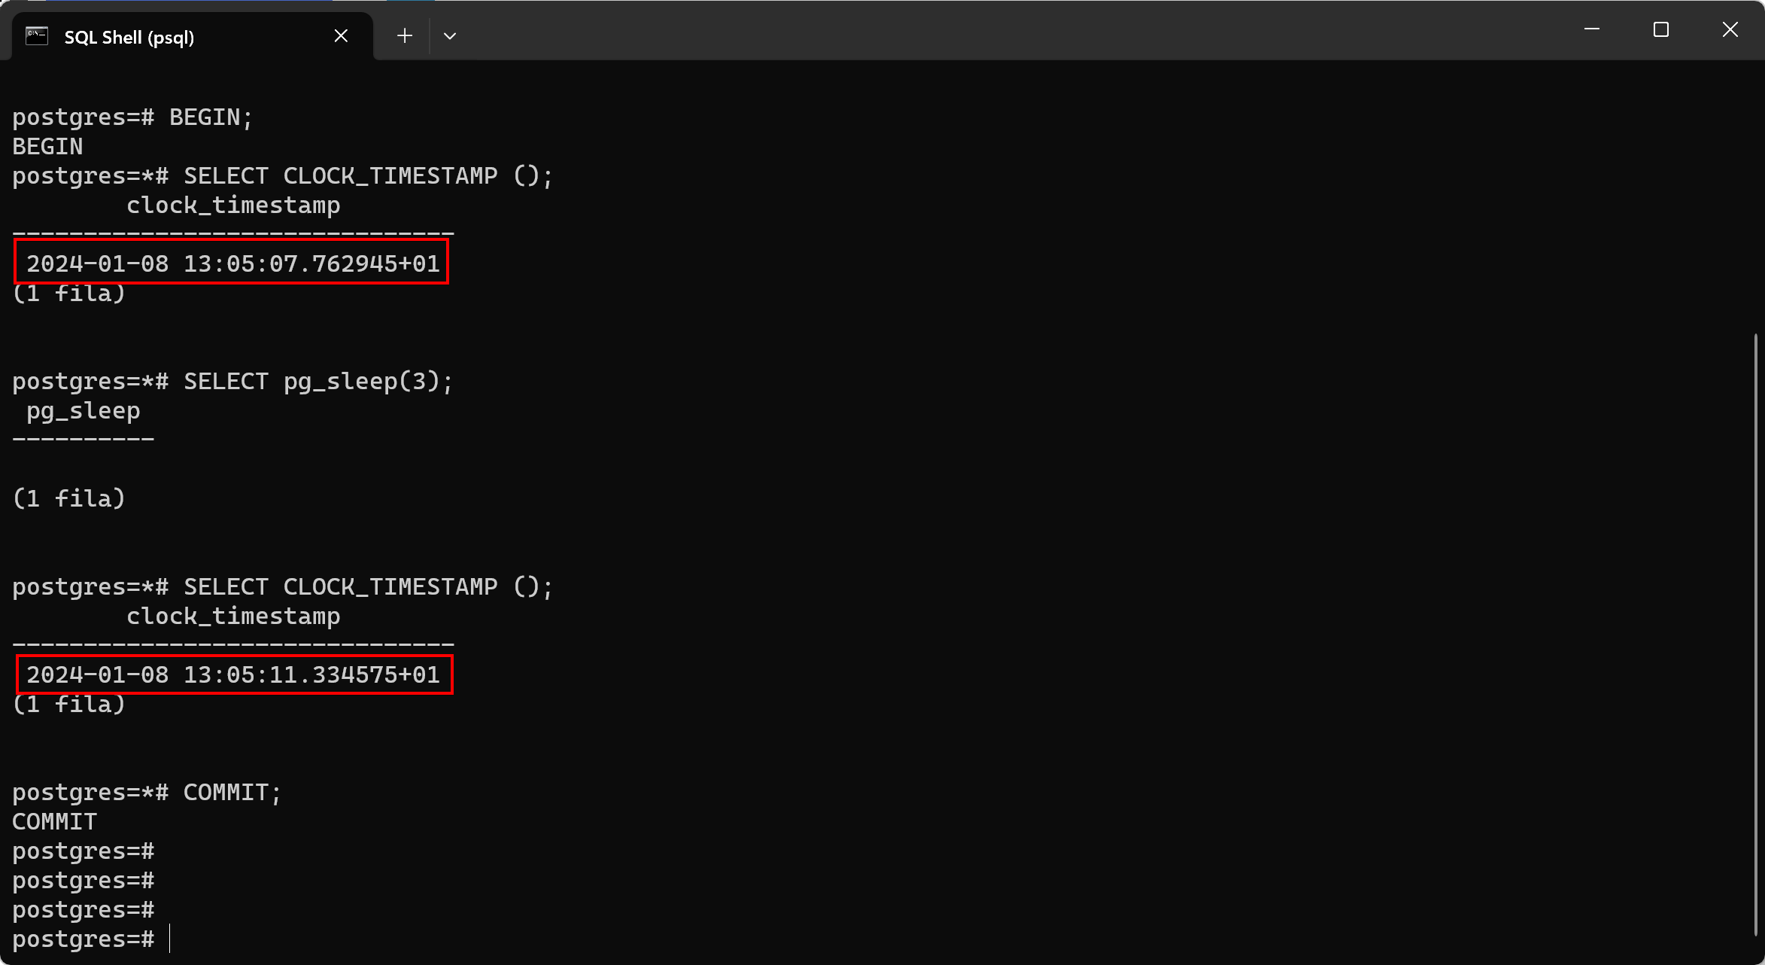Viewport: 1765px width, 965px height.
Task: Click the pg_sleep(3) query text
Action: (316, 381)
